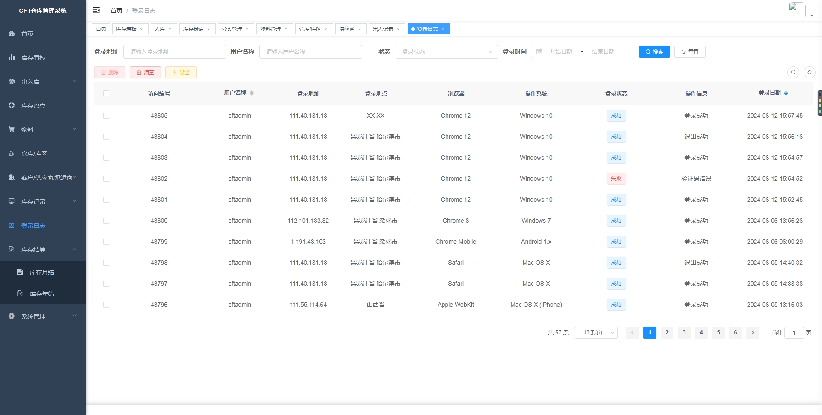
Task: Open 登录状态 dropdown
Action: 447,51
